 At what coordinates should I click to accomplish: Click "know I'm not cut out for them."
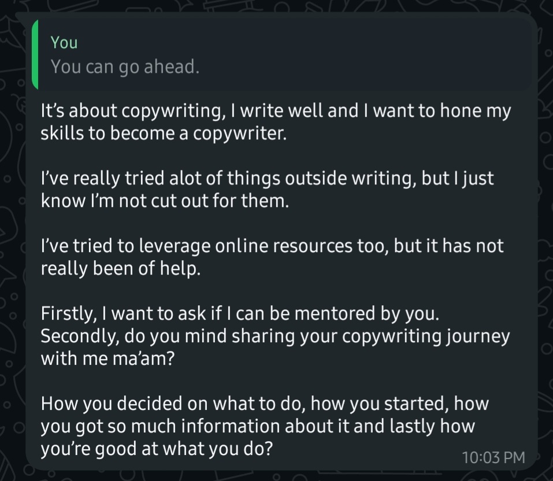pos(165,201)
